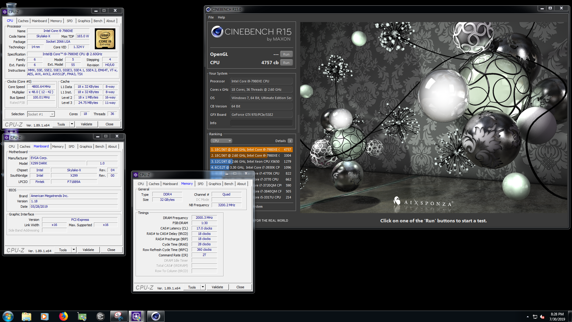
Task: Open SPD tab in CPU-Z Mainboard window
Action: pyautogui.click(x=71, y=147)
